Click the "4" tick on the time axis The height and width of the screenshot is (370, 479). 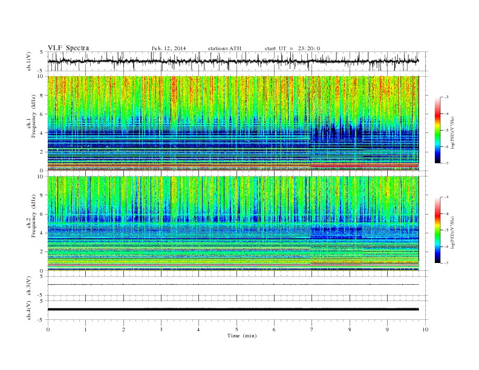coord(199,329)
